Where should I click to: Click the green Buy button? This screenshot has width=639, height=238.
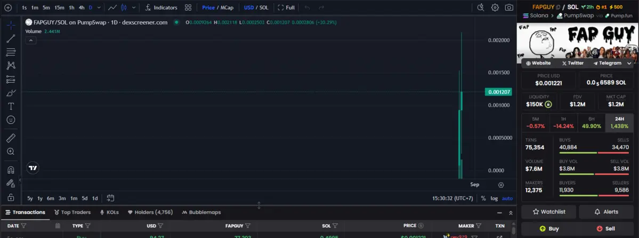pos(548,228)
